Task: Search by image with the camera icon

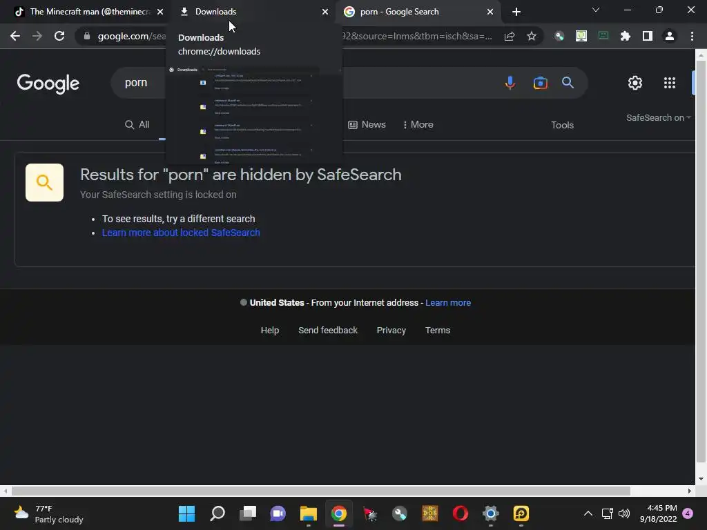Action: coord(540,83)
